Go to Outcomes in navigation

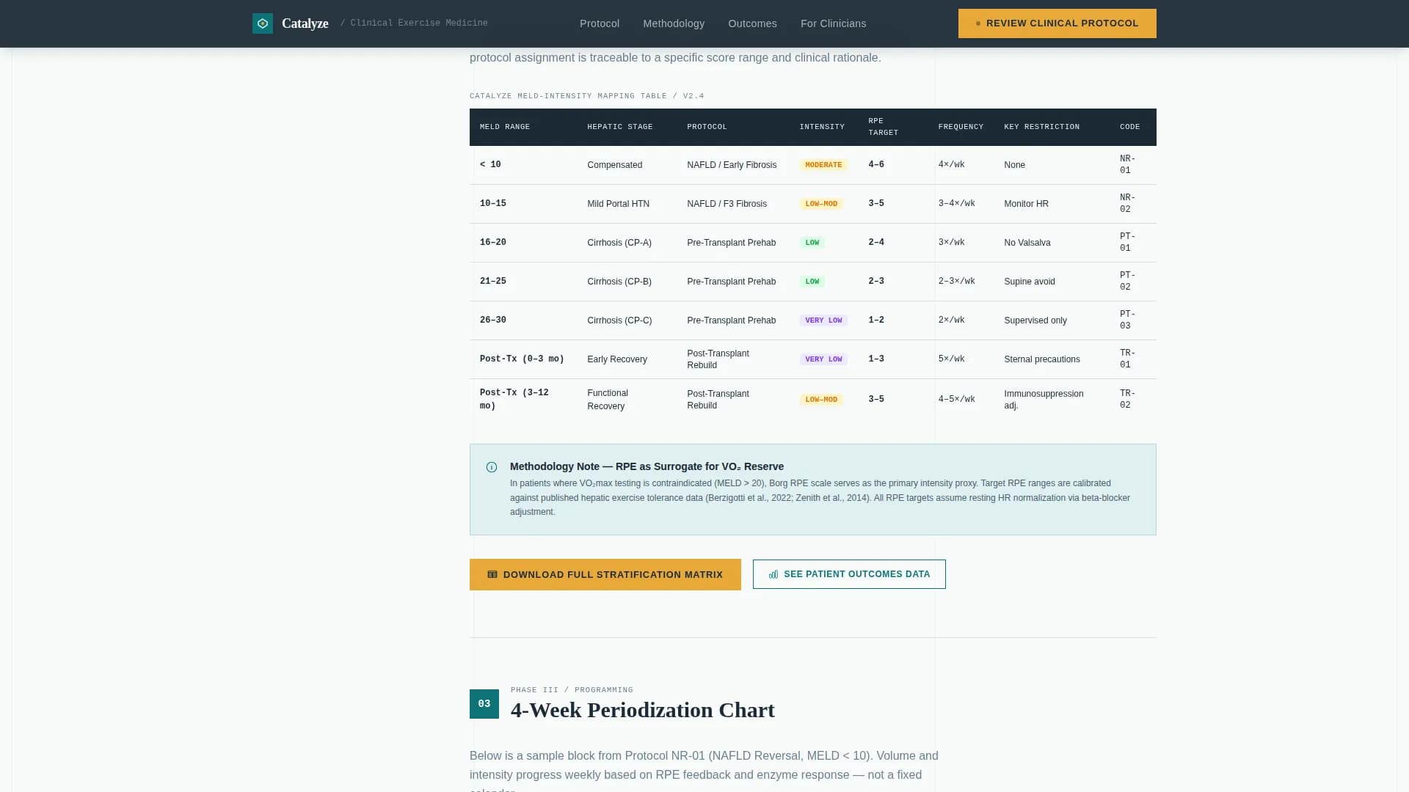[x=752, y=23]
